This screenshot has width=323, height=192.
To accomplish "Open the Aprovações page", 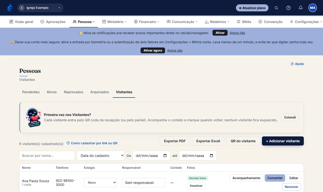I will [x=53, y=22].
